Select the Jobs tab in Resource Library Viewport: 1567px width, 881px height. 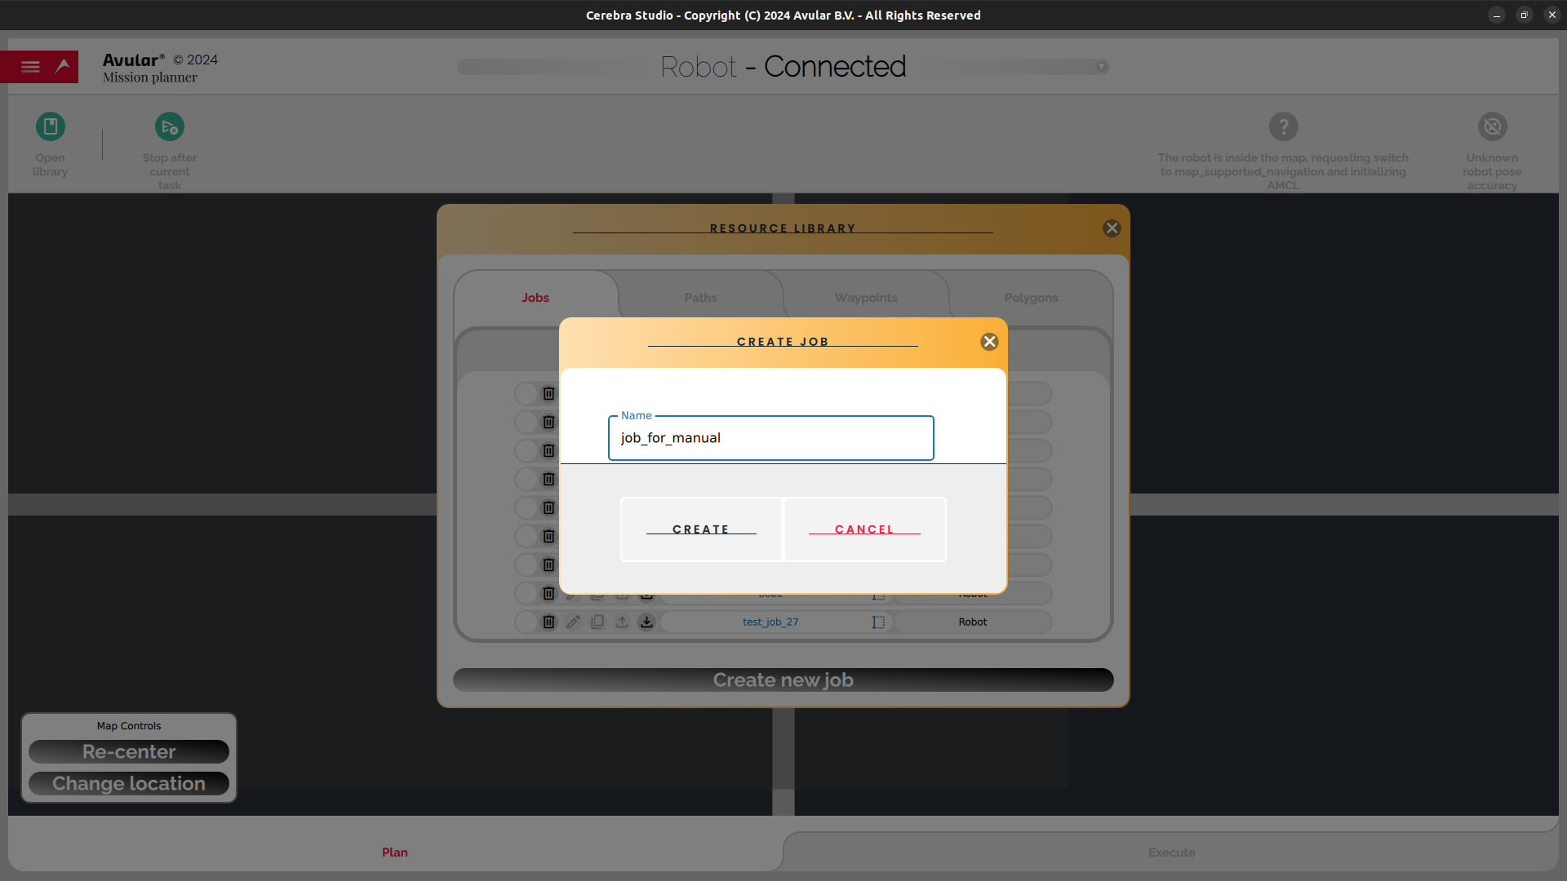click(535, 298)
